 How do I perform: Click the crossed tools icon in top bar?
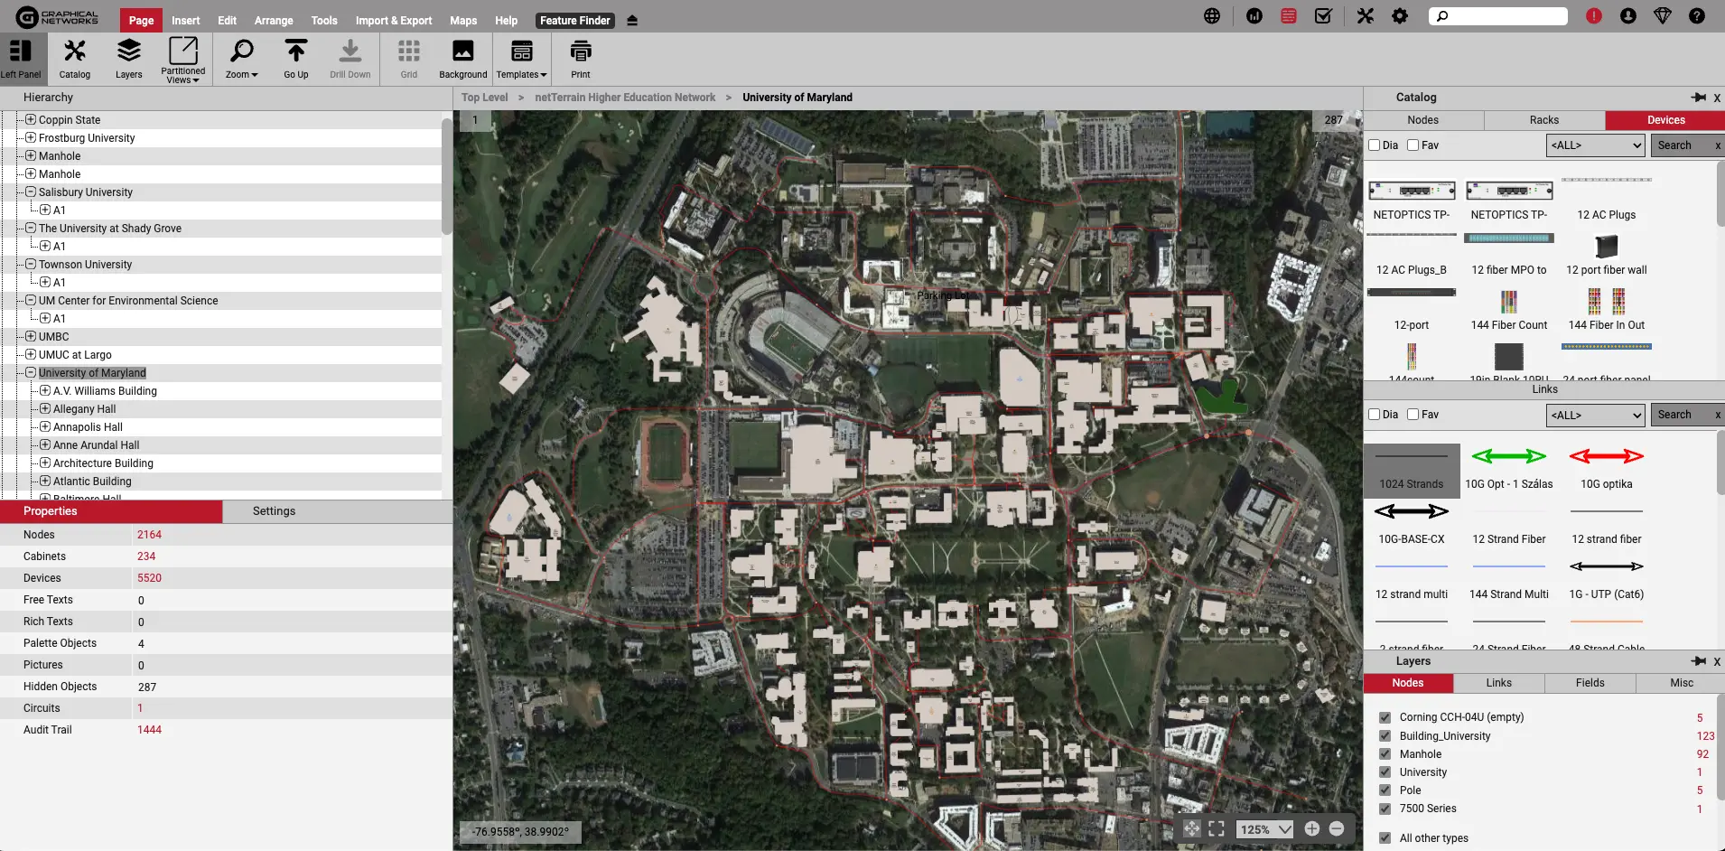click(1366, 16)
